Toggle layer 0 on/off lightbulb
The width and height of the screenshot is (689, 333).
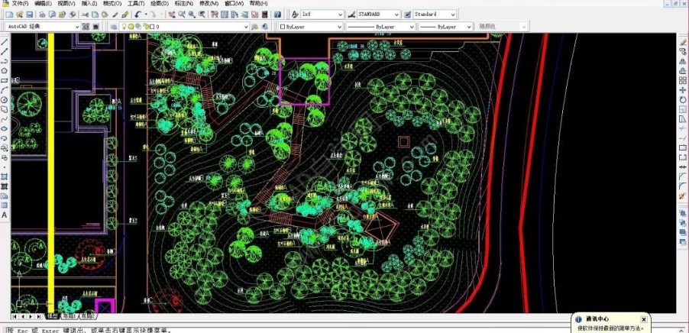point(125,27)
